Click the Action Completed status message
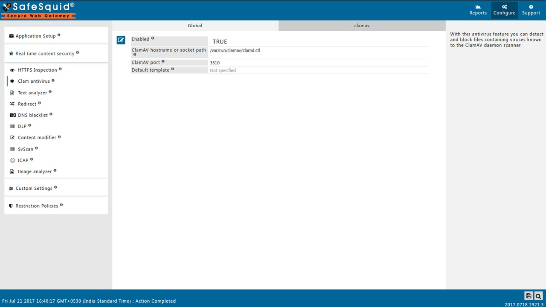This screenshot has width=546, height=307. [x=155, y=301]
